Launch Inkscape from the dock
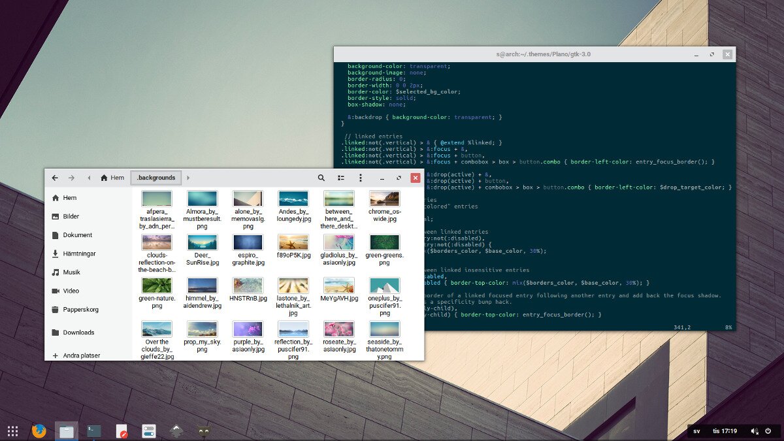The height and width of the screenshot is (441, 784). point(176,431)
